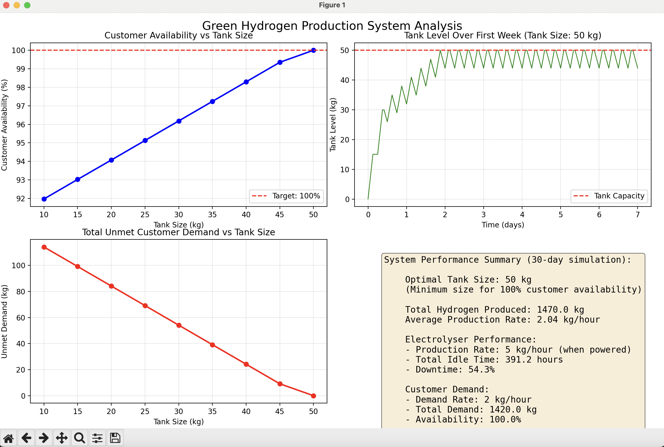Click the Total Idle Time: 391.2 hours line
This screenshot has height=447, width=664.
[484, 359]
